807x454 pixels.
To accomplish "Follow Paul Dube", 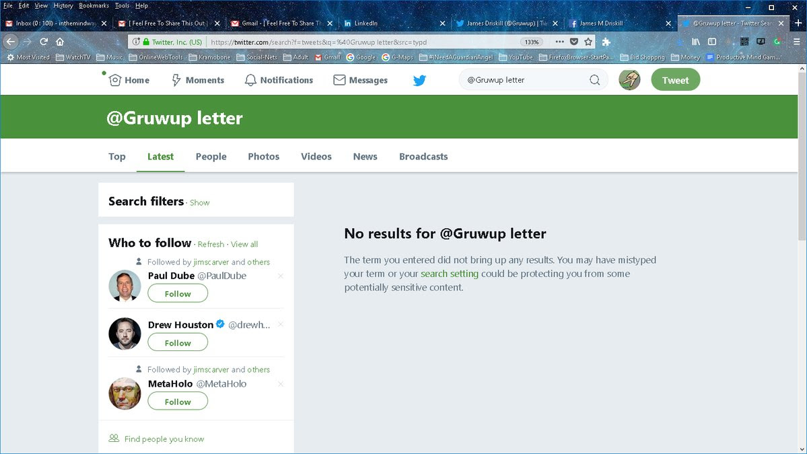I will pyautogui.click(x=178, y=293).
